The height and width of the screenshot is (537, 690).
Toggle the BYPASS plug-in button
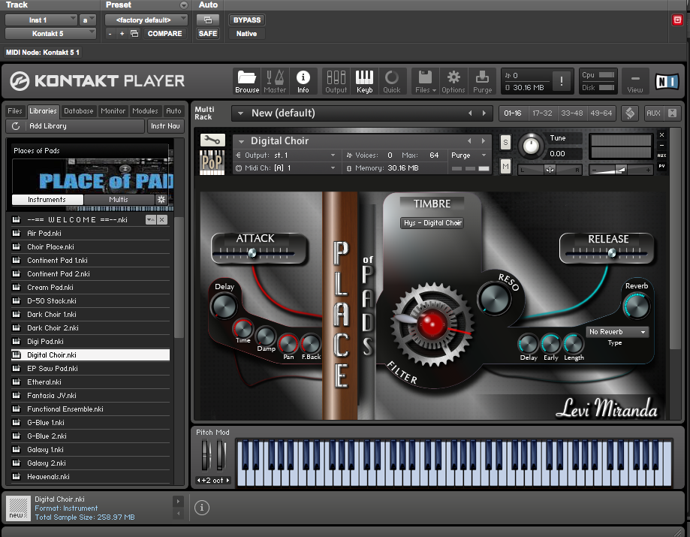coord(247,20)
